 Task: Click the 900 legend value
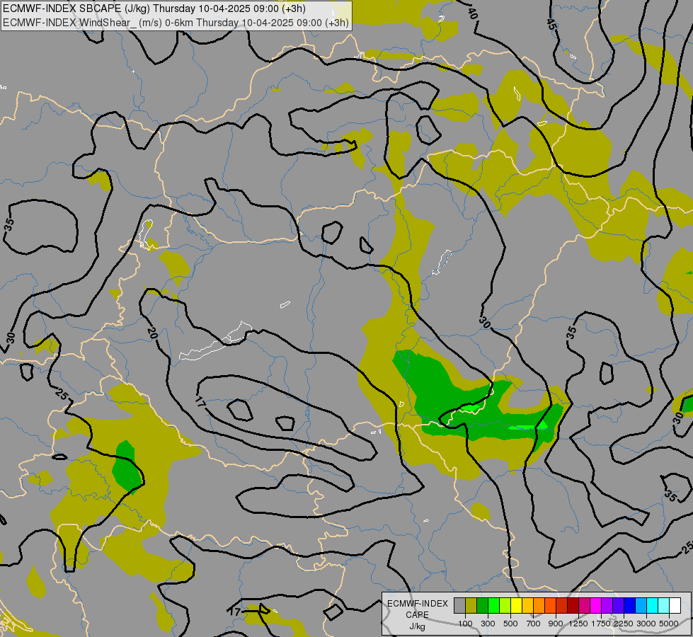coord(556,624)
